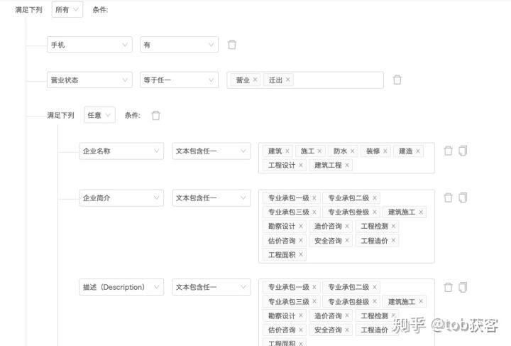Copy the 企业名称 condition row
The height and width of the screenshot is (346, 511).
(463, 151)
